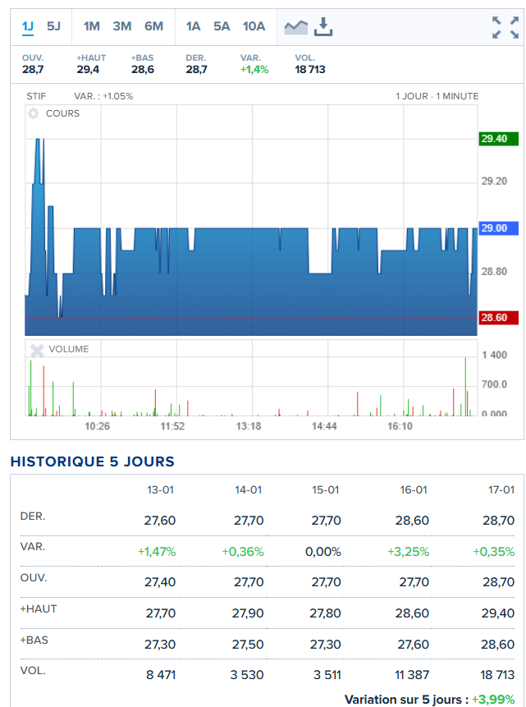This screenshot has width=526, height=707.
Task: Click the VAR. +1,4% value in header
Action: pos(254,70)
